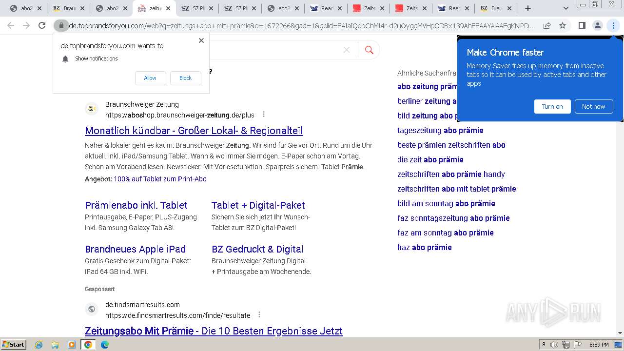
Task: Open 'Prämienabo inkl. Tablet' sitelink
Action: 136,205
